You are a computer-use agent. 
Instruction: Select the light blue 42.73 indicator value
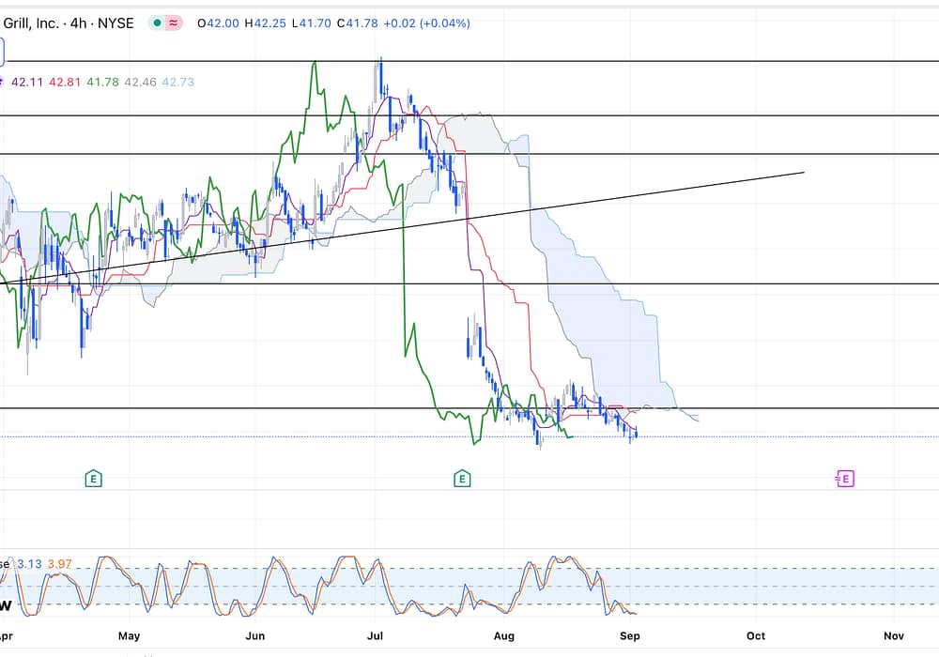pyautogui.click(x=178, y=83)
